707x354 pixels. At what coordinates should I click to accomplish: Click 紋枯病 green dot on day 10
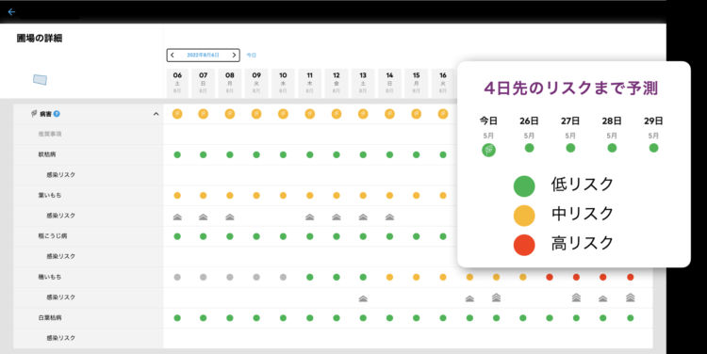coord(283,155)
